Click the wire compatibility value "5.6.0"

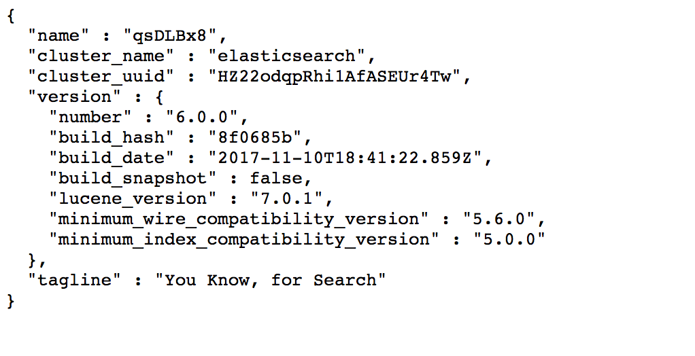499,219
